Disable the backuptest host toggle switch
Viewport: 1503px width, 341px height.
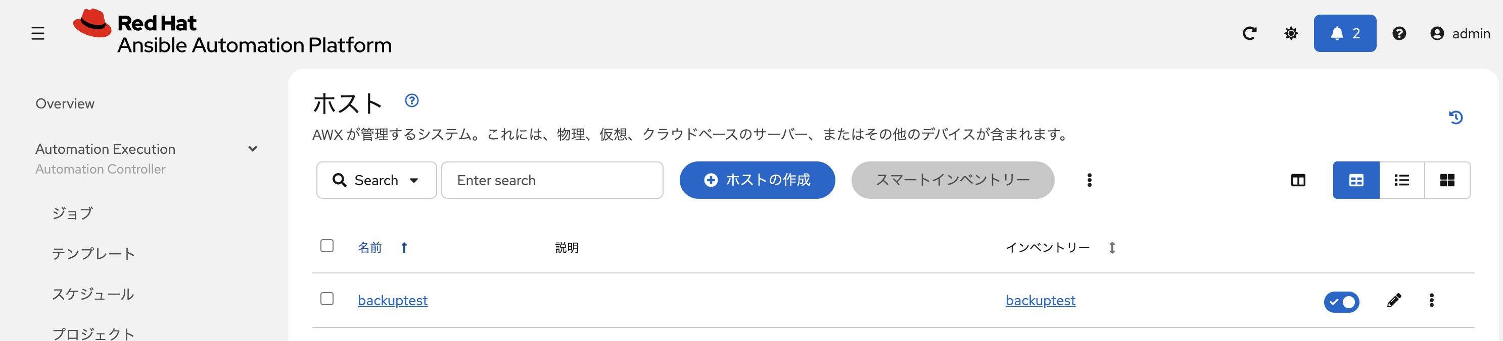[1341, 302]
